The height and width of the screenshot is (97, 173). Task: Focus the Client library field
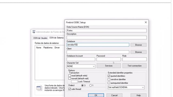coord(98,52)
